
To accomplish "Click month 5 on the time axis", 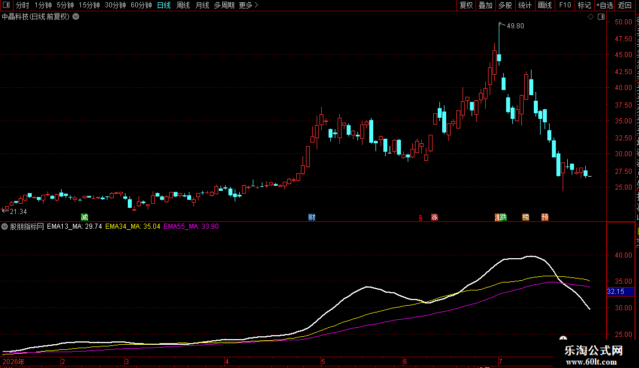I will pyautogui.click(x=323, y=361).
